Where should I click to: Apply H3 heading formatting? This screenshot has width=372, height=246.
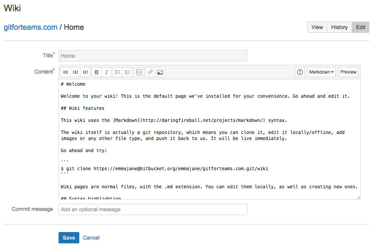point(85,72)
